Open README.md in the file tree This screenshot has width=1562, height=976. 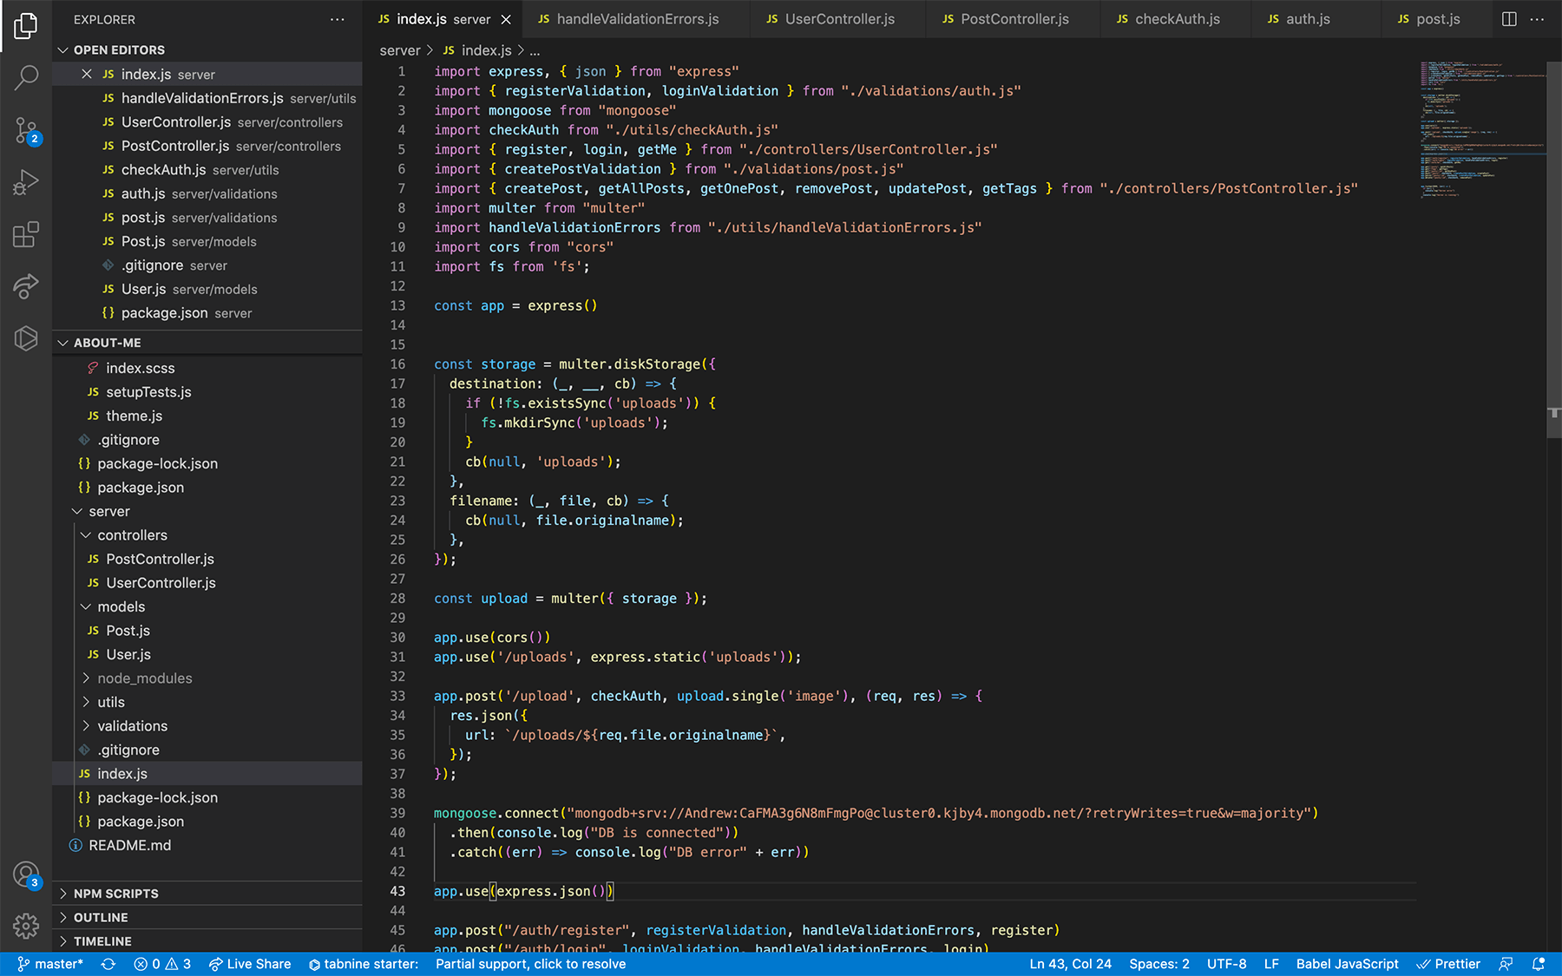[x=207, y=846]
